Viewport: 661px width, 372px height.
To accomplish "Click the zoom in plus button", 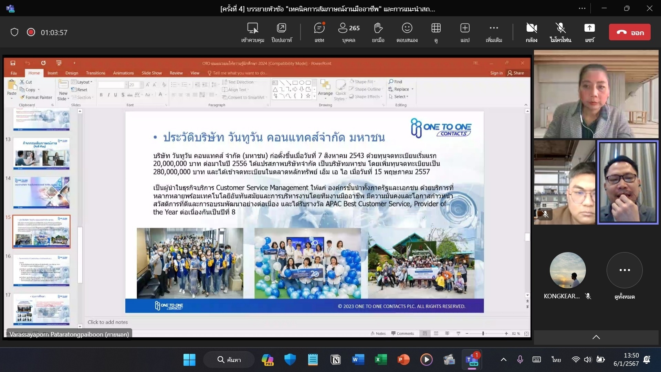I will (x=506, y=333).
